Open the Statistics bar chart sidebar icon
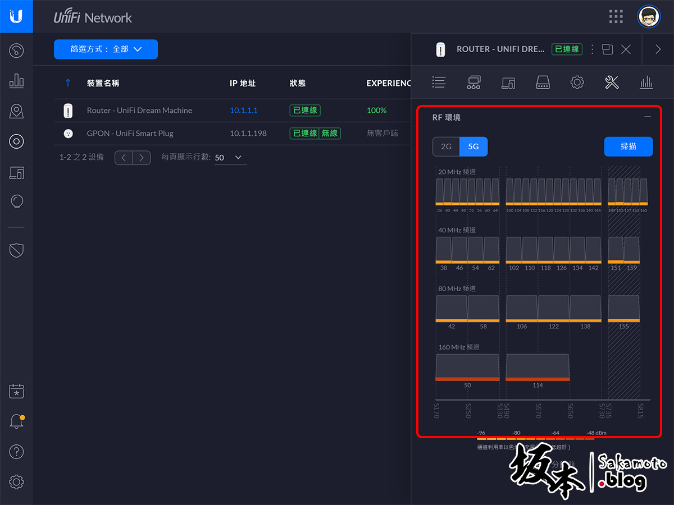The width and height of the screenshot is (674, 505). pyautogui.click(x=16, y=81)
